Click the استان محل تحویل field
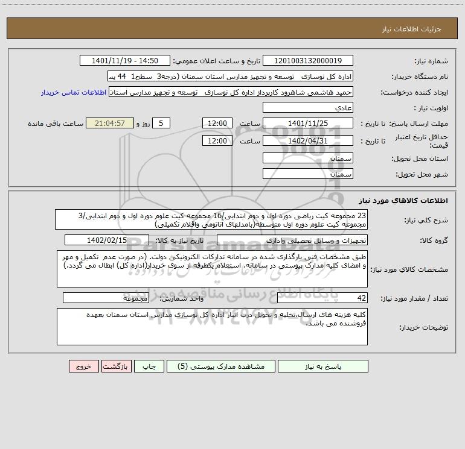 pos(308,158)
